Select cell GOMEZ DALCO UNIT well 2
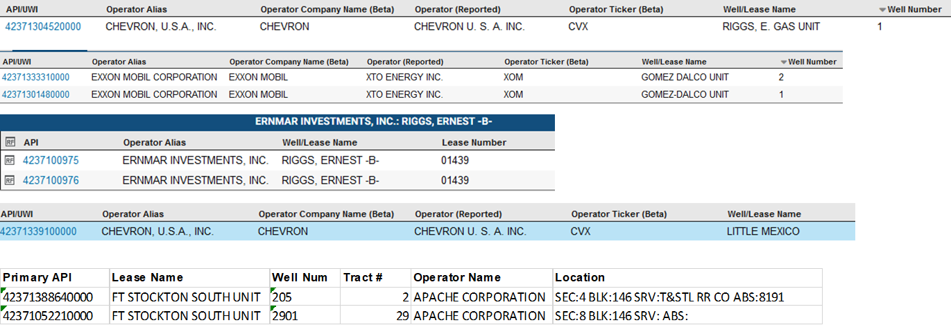This screenshot has height=325, width=951. point(685,78)
